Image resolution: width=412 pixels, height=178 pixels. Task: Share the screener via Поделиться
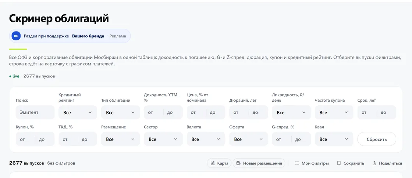point(387,163)
